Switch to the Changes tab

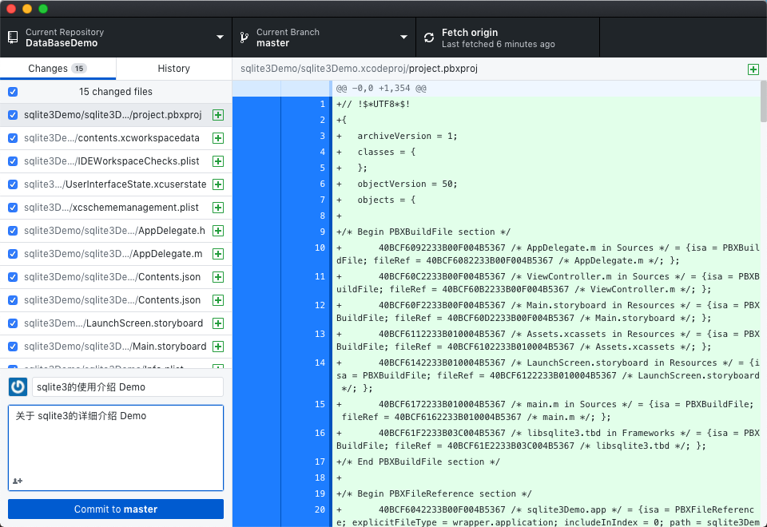pyautogui.click(x=58, y=69)
